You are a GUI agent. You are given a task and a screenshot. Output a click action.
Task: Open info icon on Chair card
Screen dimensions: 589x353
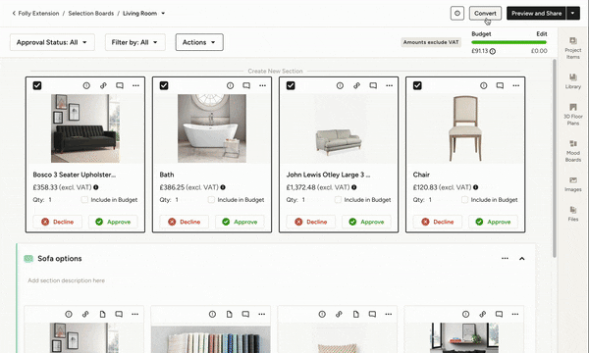click(x=483, y=85)
